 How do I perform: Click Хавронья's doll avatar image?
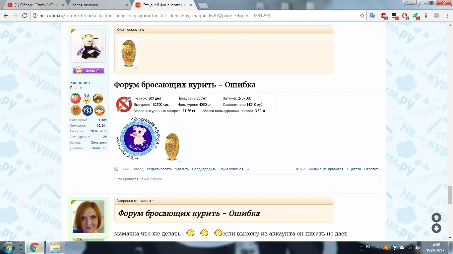[89, 46]
